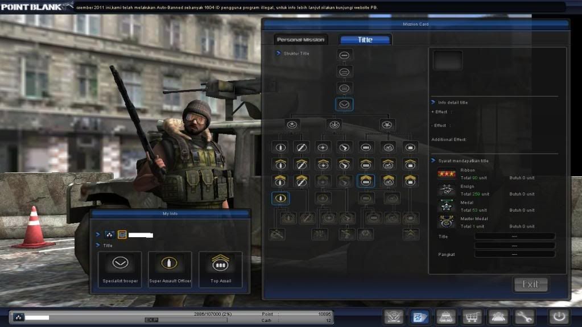The width and height of the screenshot is (582, 327).
Task: Open the Community people icon
Action: [x=498, y=317]
